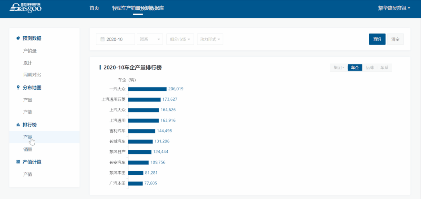The image size is (421, 199).
Task: Open the 细分市场 dropdown
Action: click(180, 39)
